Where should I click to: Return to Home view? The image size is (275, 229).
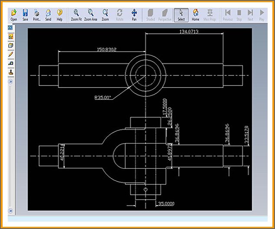(x=195, y=15)
